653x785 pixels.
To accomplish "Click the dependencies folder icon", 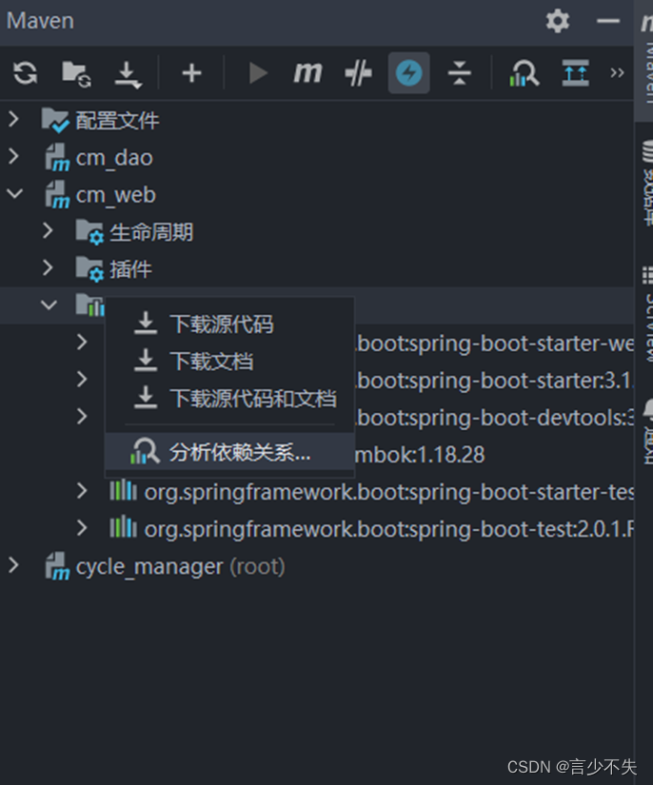I will point(89,304).
